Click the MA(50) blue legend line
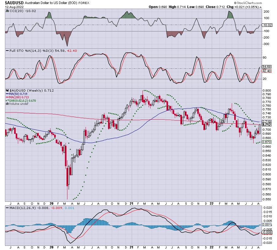This screenshot has height=250, width=277. tap(7, 94)
